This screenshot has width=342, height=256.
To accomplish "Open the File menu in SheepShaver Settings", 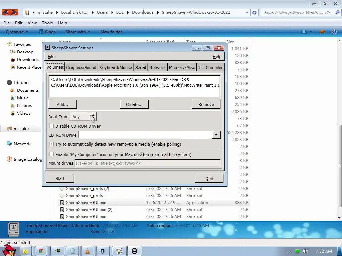I will click(x=51, y=57).
